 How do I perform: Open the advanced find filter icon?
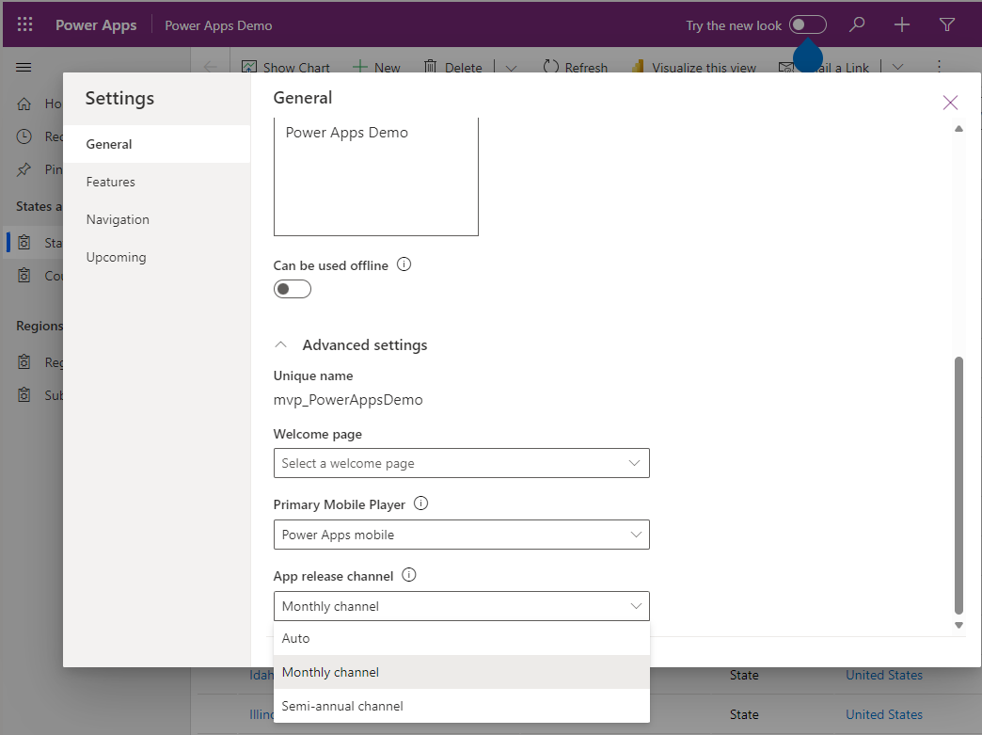947,25
